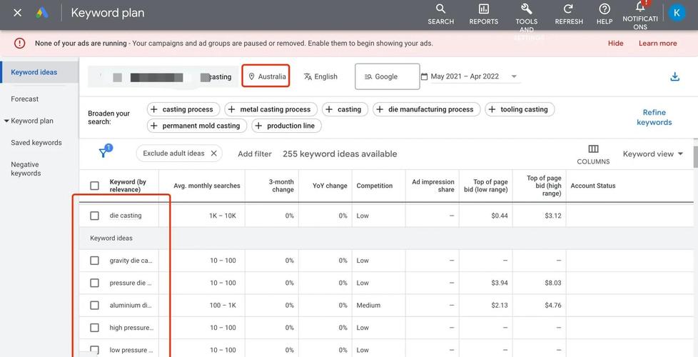Check the low pressure row checkbox

(94, 350)
